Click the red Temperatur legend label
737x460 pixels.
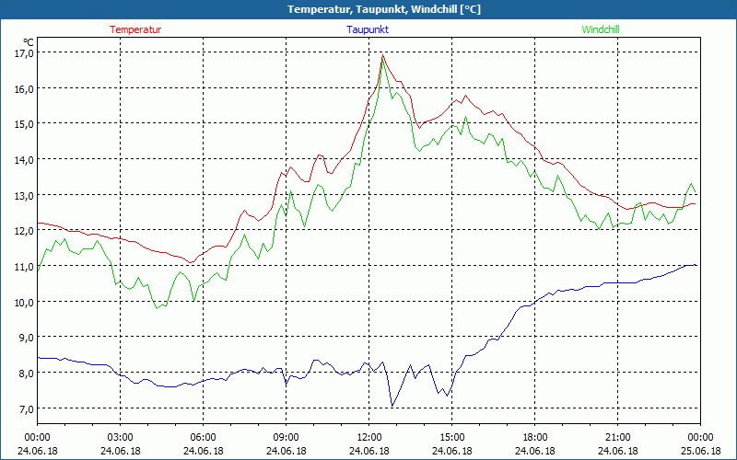coord(135,29)
